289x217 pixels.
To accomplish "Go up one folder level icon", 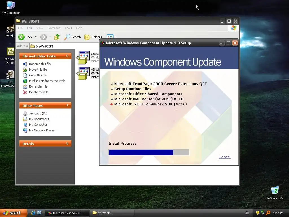I will pyautogui.click(x=57, y=37).
